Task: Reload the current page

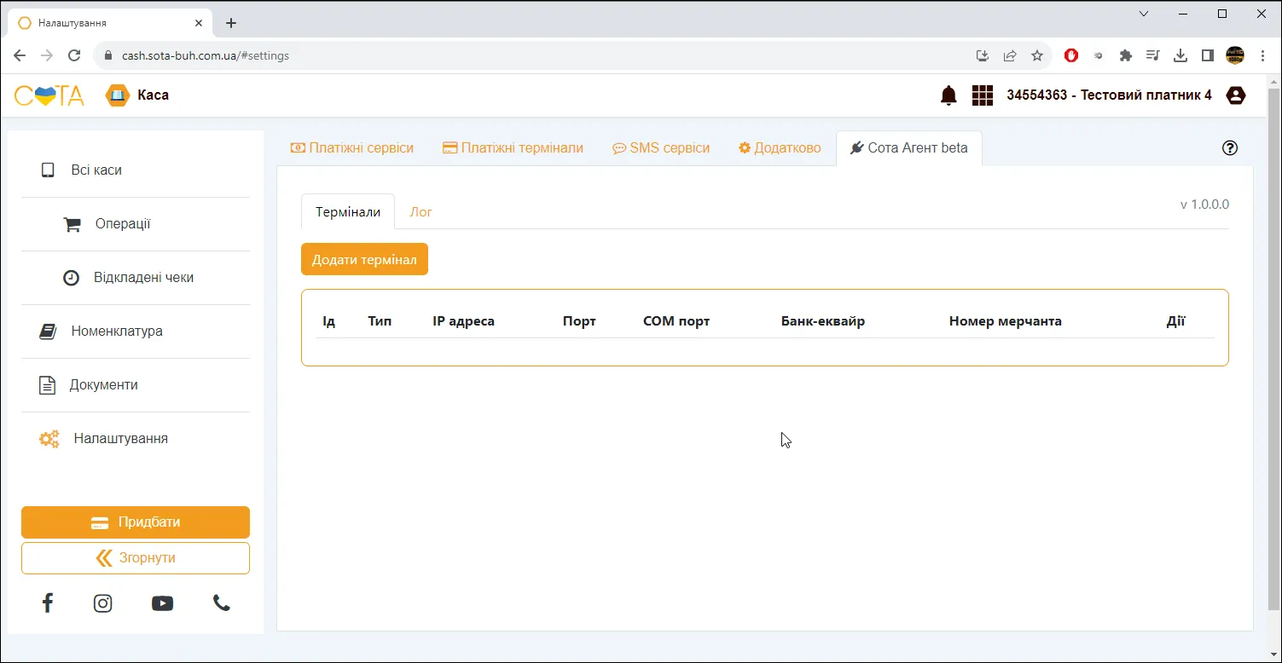Action: [74, 55]
